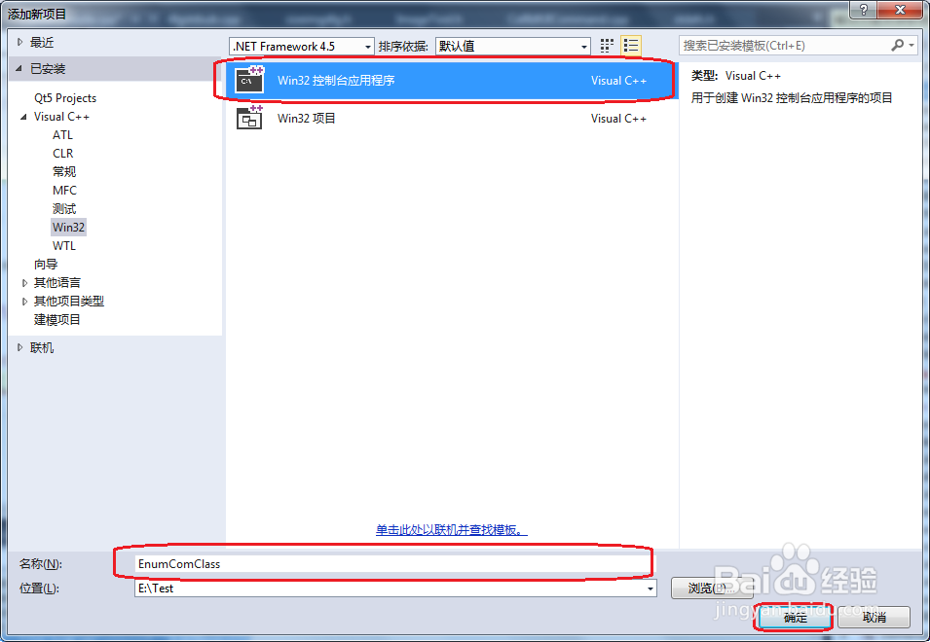
Task: Open the sort-by 默认值 dropdown
Action: [x=513, y=46]
